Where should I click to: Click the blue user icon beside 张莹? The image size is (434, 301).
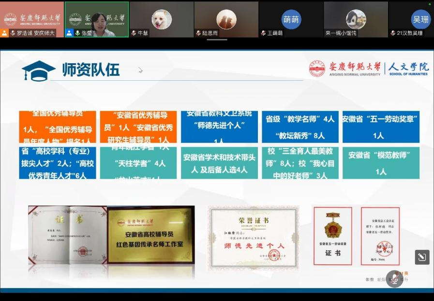point(69,33)
